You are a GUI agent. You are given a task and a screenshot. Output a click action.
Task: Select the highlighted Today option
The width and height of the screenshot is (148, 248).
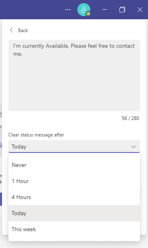click(x=74, y=213)
